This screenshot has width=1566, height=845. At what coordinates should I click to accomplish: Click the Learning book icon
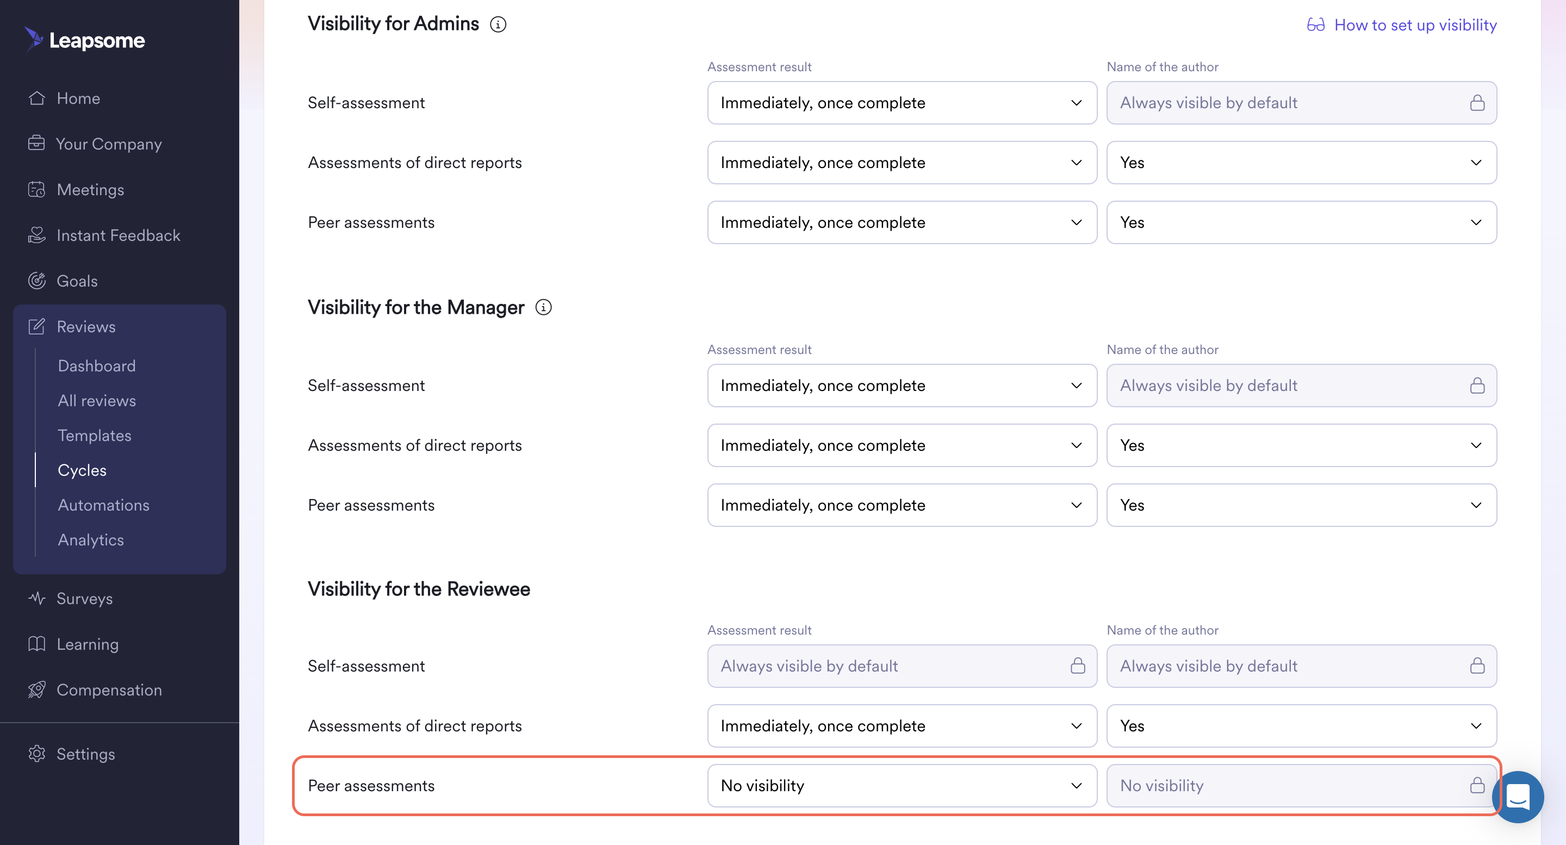(36, 644)
